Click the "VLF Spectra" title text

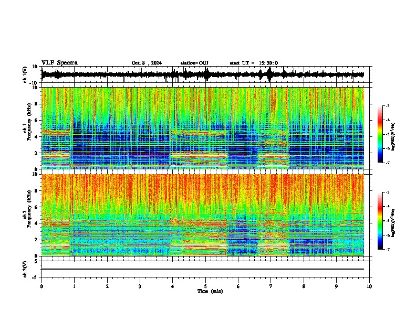pyautogui.click(x=59, y=63)
